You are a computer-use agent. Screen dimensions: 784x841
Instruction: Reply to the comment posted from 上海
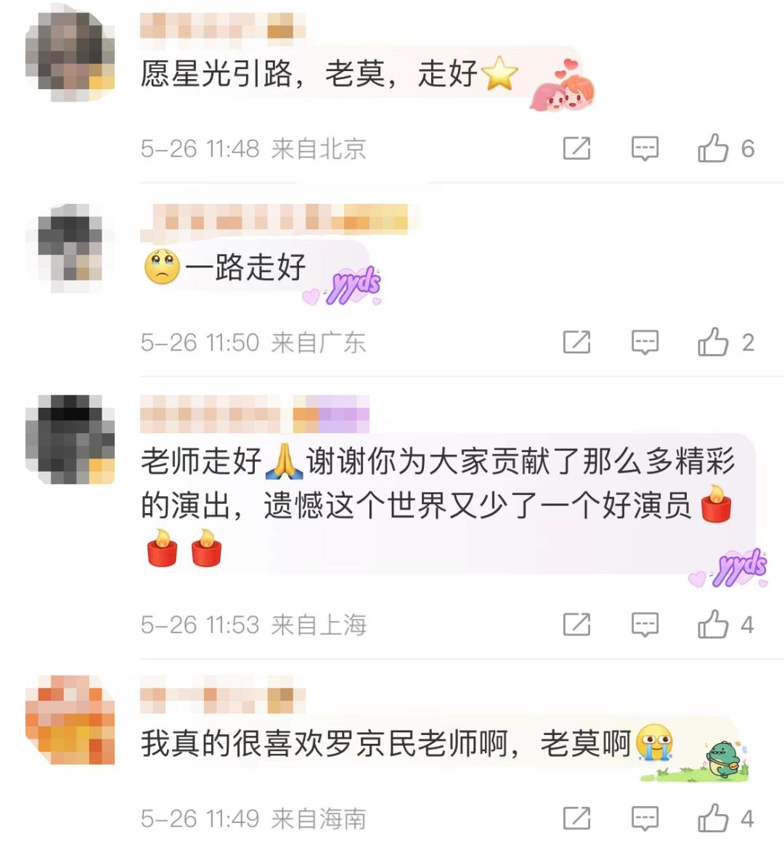click(x=645, y=625)
